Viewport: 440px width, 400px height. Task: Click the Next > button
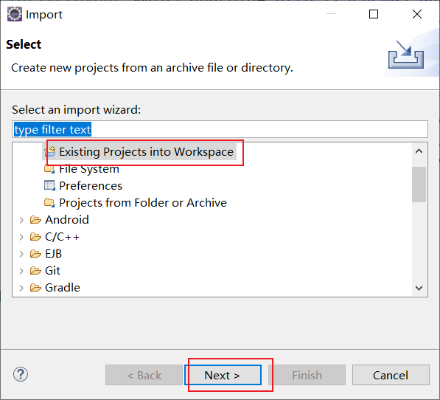pyautogui.click(x=223, y=375)
